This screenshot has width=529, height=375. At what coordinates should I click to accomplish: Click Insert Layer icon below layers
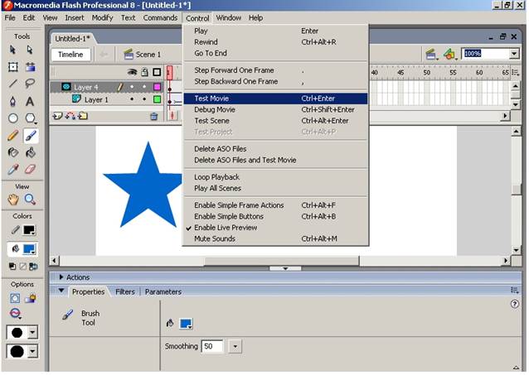pyautogui.click(x=57, y=116)
